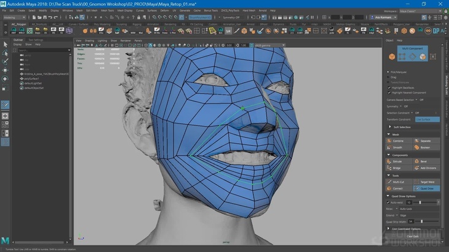
Task: Click the orange K circle shelf icon
Action: click(x=412, y=31)
